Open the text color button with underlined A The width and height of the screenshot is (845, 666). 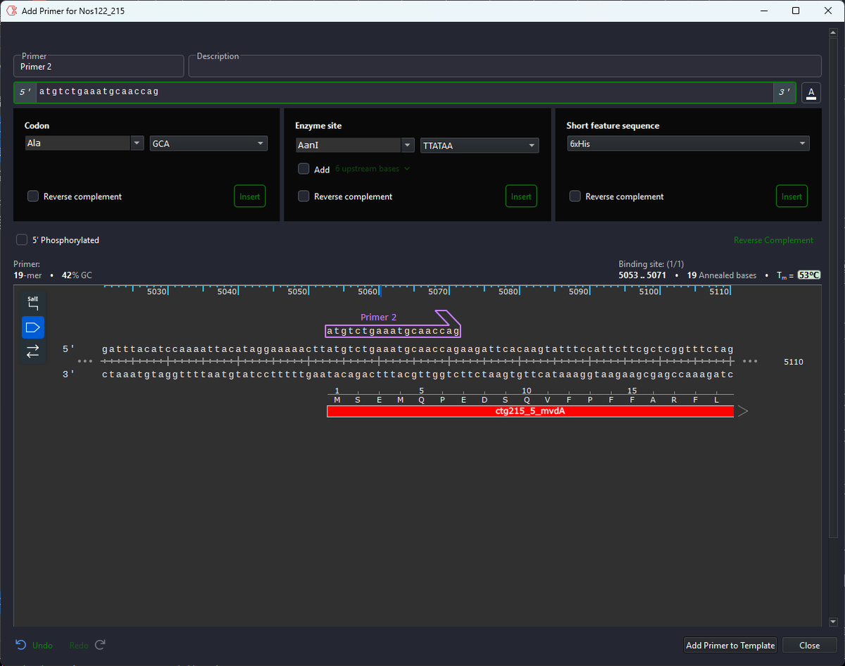pos(811,93)
